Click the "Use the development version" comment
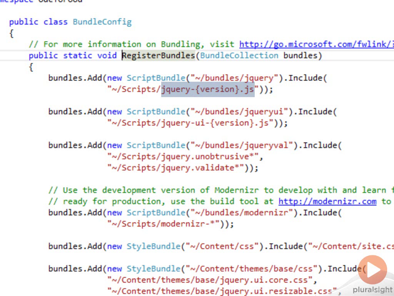The height and width of the screenshot is (296, 394). click(x=221, y=190)
